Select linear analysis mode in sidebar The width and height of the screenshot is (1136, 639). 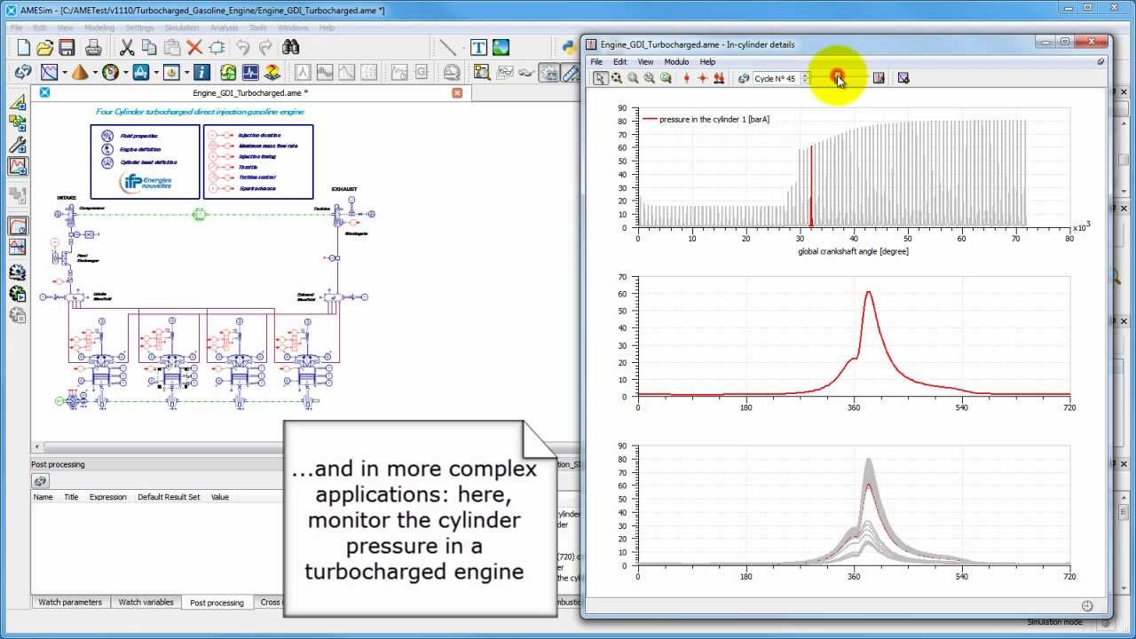[x=18, y=248]
